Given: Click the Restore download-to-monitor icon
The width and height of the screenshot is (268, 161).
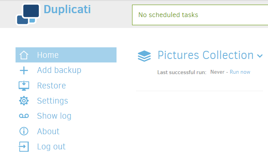Looking at the screenshot, I should point(24,85).
